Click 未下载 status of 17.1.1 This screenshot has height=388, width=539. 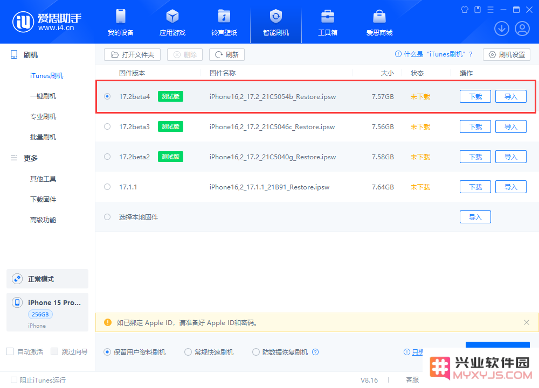[x=420, y=187]
